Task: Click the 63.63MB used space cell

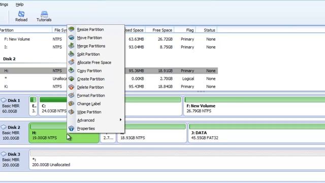Action: point(136,39)
